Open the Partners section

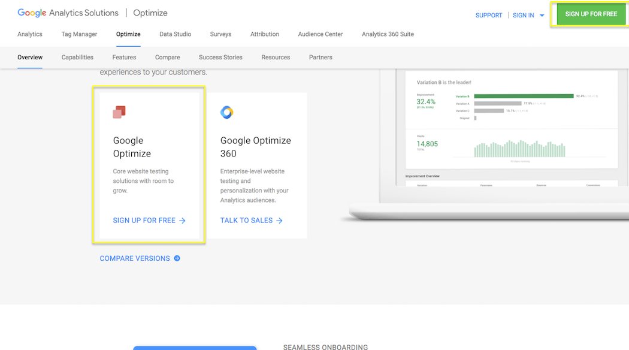pos(320,58)
